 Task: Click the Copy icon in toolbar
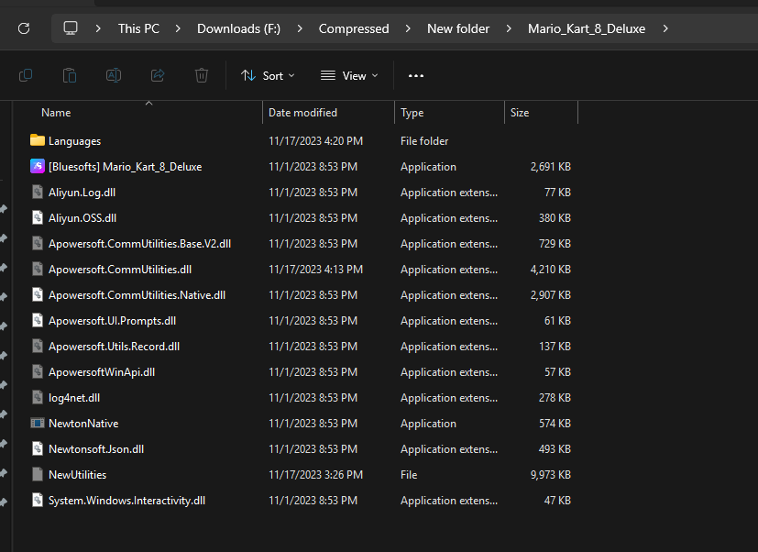tap(26, 75)
